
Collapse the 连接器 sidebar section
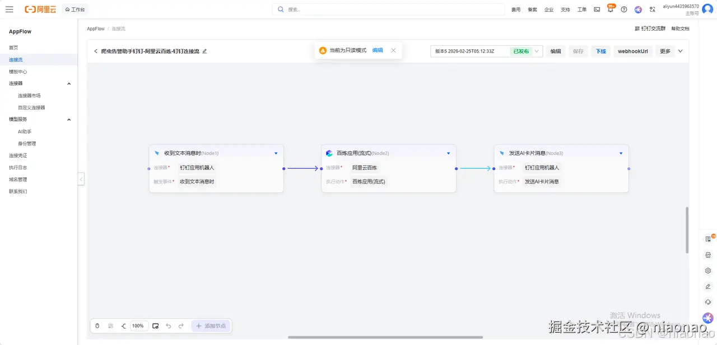pos(68,83)
